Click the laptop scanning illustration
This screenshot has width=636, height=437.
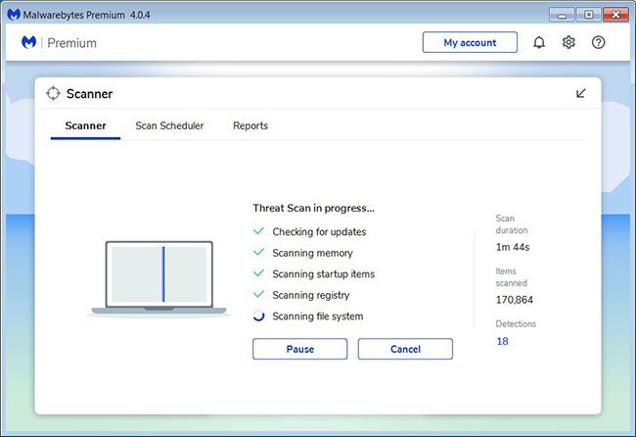pyautogui.click(x=159, y=278)
